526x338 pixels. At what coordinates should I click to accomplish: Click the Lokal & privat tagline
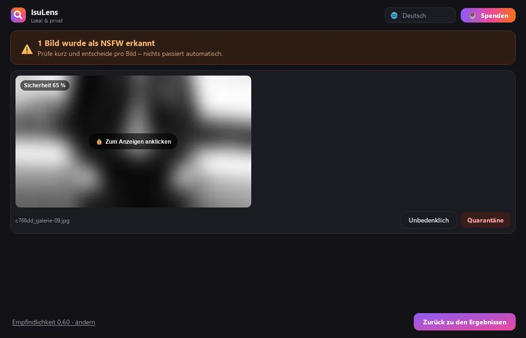tap(46, 21)
